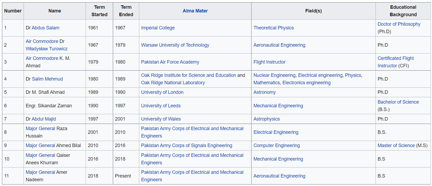Open the Pakistan Air Force Academy link
The image size is (432, 186).
(x=170, y=62)
